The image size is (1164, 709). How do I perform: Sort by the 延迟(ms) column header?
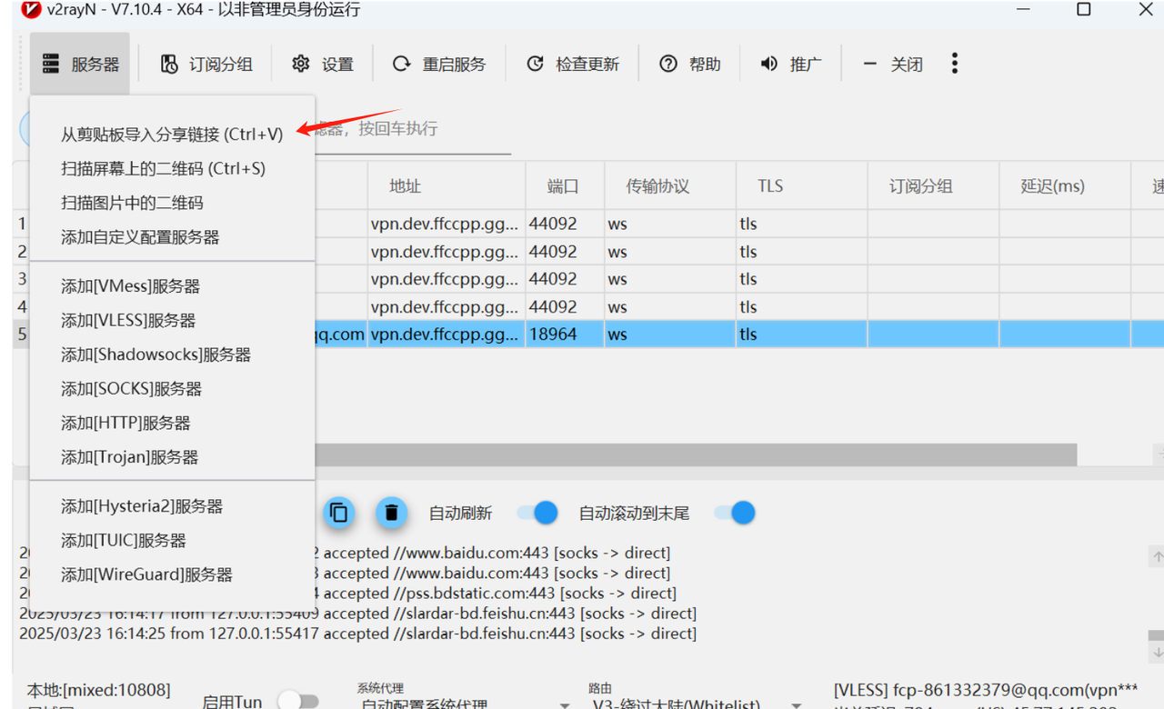tap(1065, 186)
